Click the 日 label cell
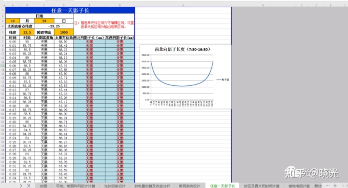The height and width of the screenshot is (188, 348). pos(64,21)
